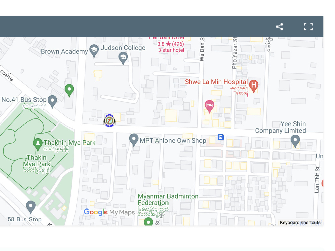Screen dimensions: 335x251
Task: Click the Thakhin Mya Park label
Action: coord(70,142)
